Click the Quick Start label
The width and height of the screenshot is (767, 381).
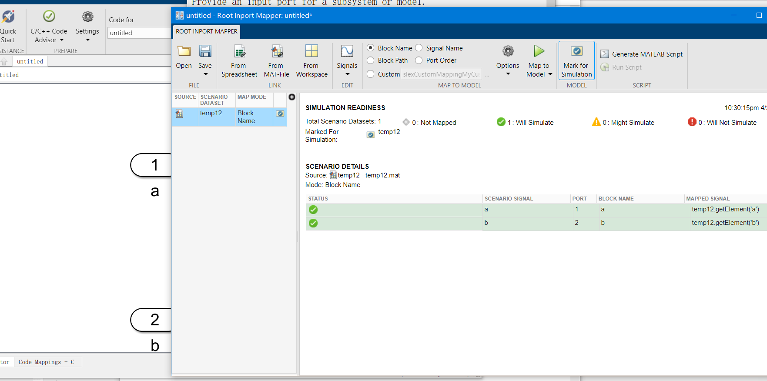pyautogui.click(x=8, y=36)
